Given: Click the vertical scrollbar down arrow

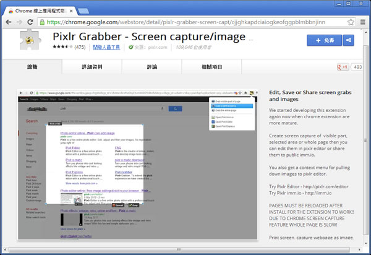Looking at the screenshot, I should (x=366, y=243).
